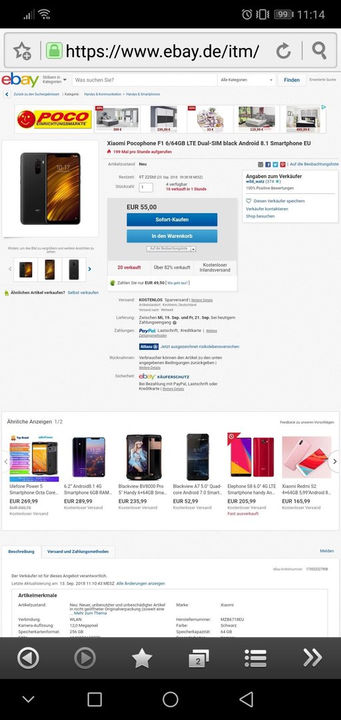Open the browser list menu icon
Screen dimensions: 341x720
pyautogui.click(x=256, y=659)
